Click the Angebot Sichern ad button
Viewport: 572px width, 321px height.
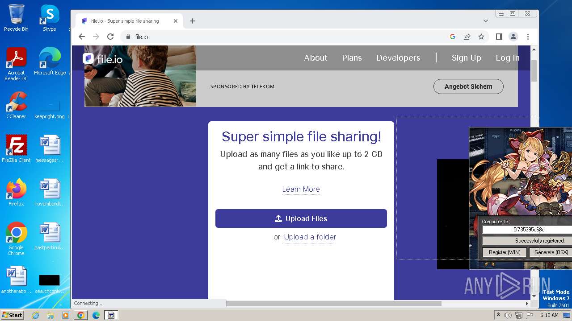click(x=468, y=86)
